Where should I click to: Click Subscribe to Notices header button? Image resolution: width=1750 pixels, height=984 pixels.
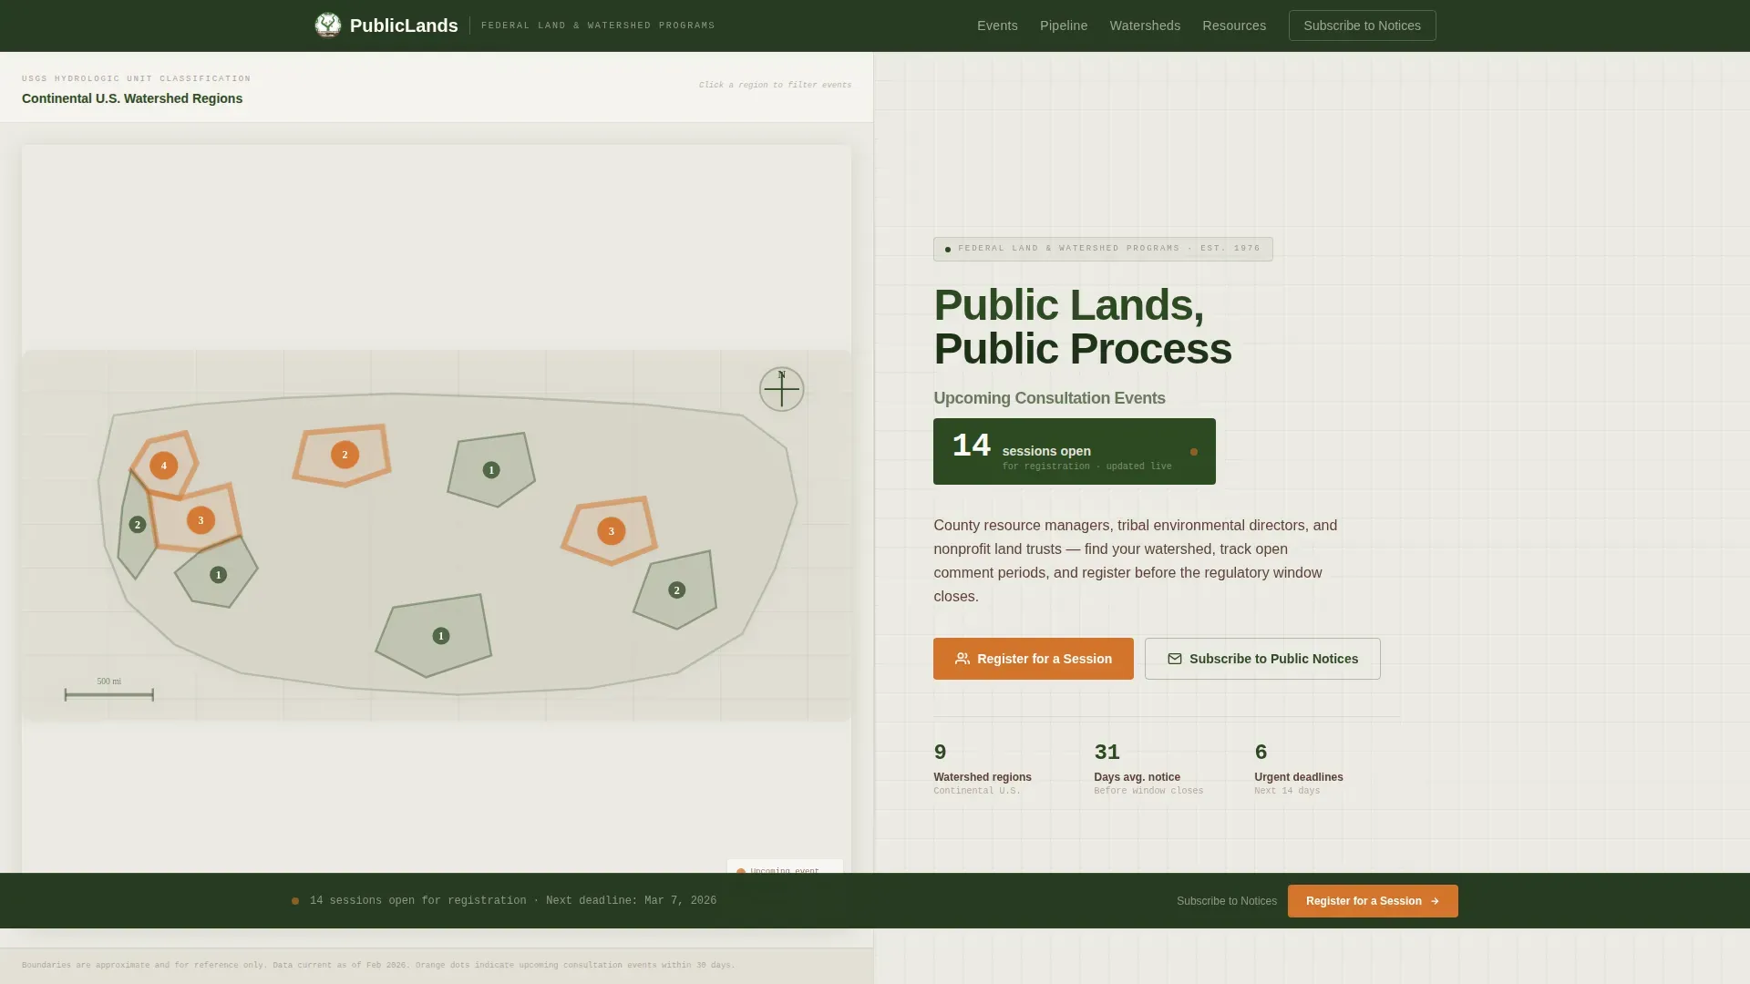(x=1362, y=26)
